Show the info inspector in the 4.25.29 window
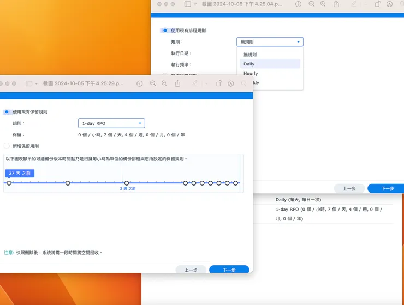The image size is (404, 305). click(140, 83)
